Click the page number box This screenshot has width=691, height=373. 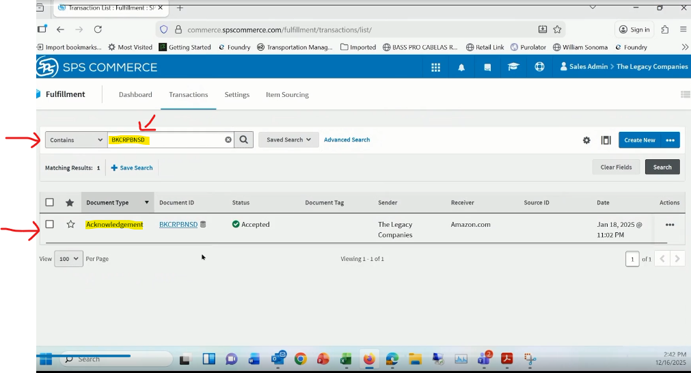point(632,259)
